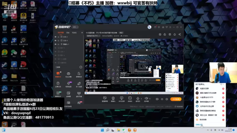This screenshot has height=133, width=237.
Task: Lock the 摄像头 1 source
Action: click(x=58, y=44)
